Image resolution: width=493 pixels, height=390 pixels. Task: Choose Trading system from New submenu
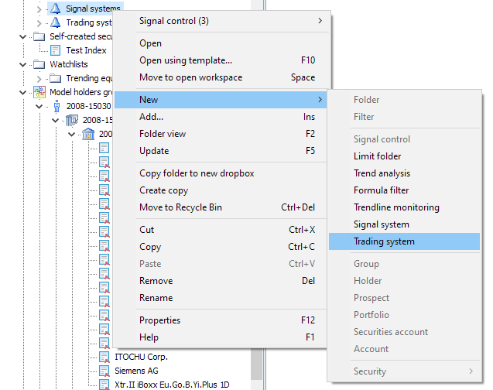[384, 241]
